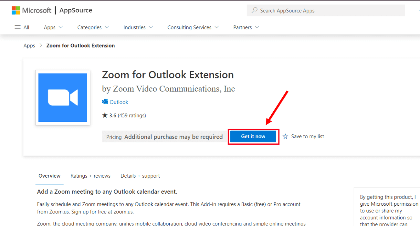Switch to the Ratings + reviews tab
This screenshot has height=226, width=420.
tap(90, 176)
